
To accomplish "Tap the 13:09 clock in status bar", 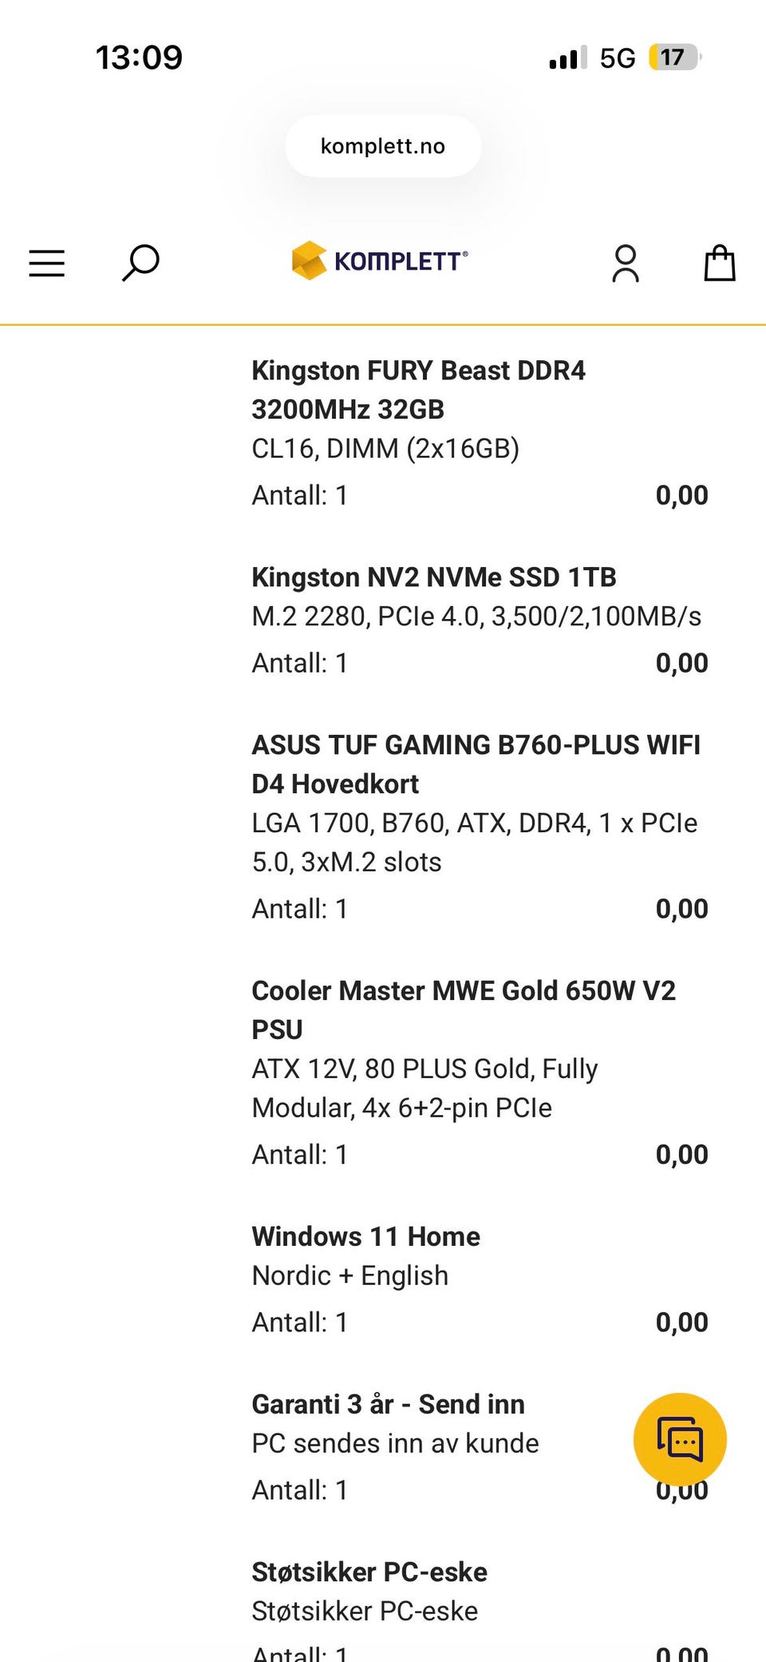I will click(139, 58).
